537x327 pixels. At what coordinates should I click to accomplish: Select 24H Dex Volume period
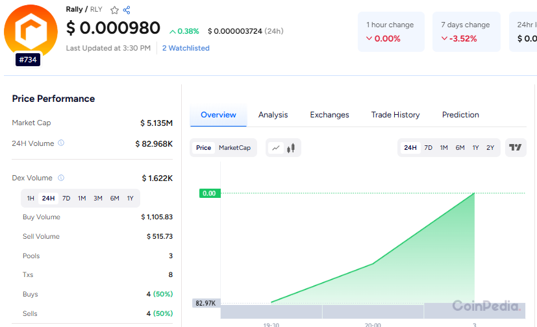pos(48,199)
